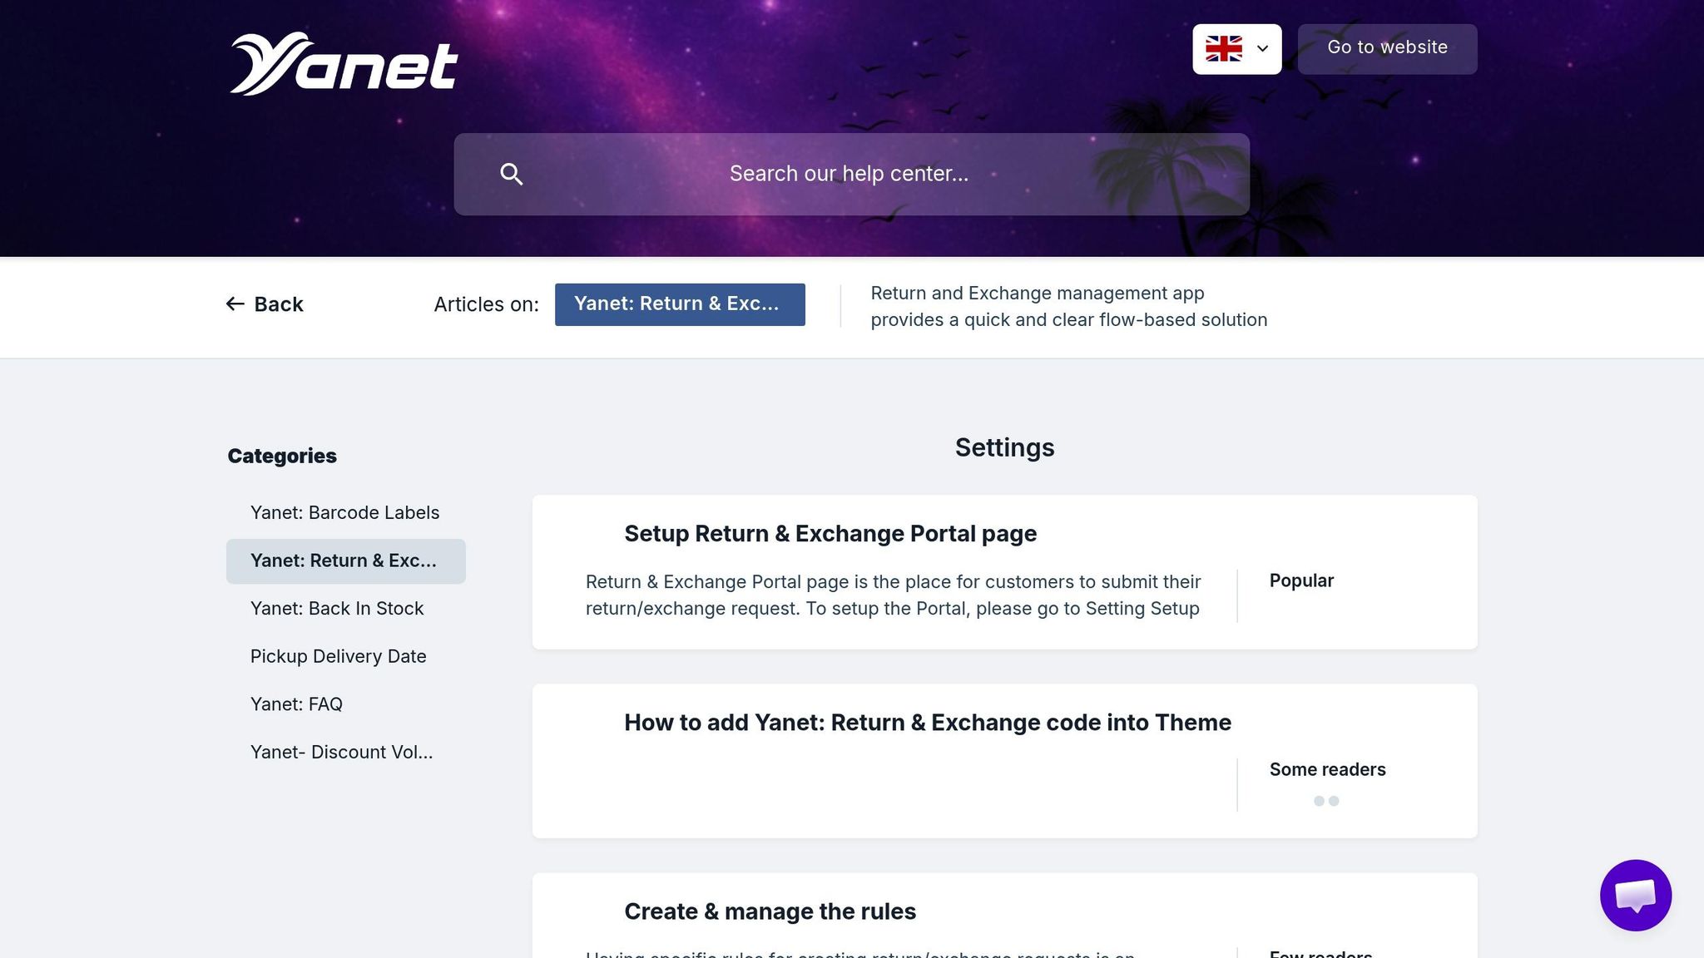The height and width of the screenshot is (958, 1704).
Task: Select Yanet: Barcode Labels category
Action: 344,513
